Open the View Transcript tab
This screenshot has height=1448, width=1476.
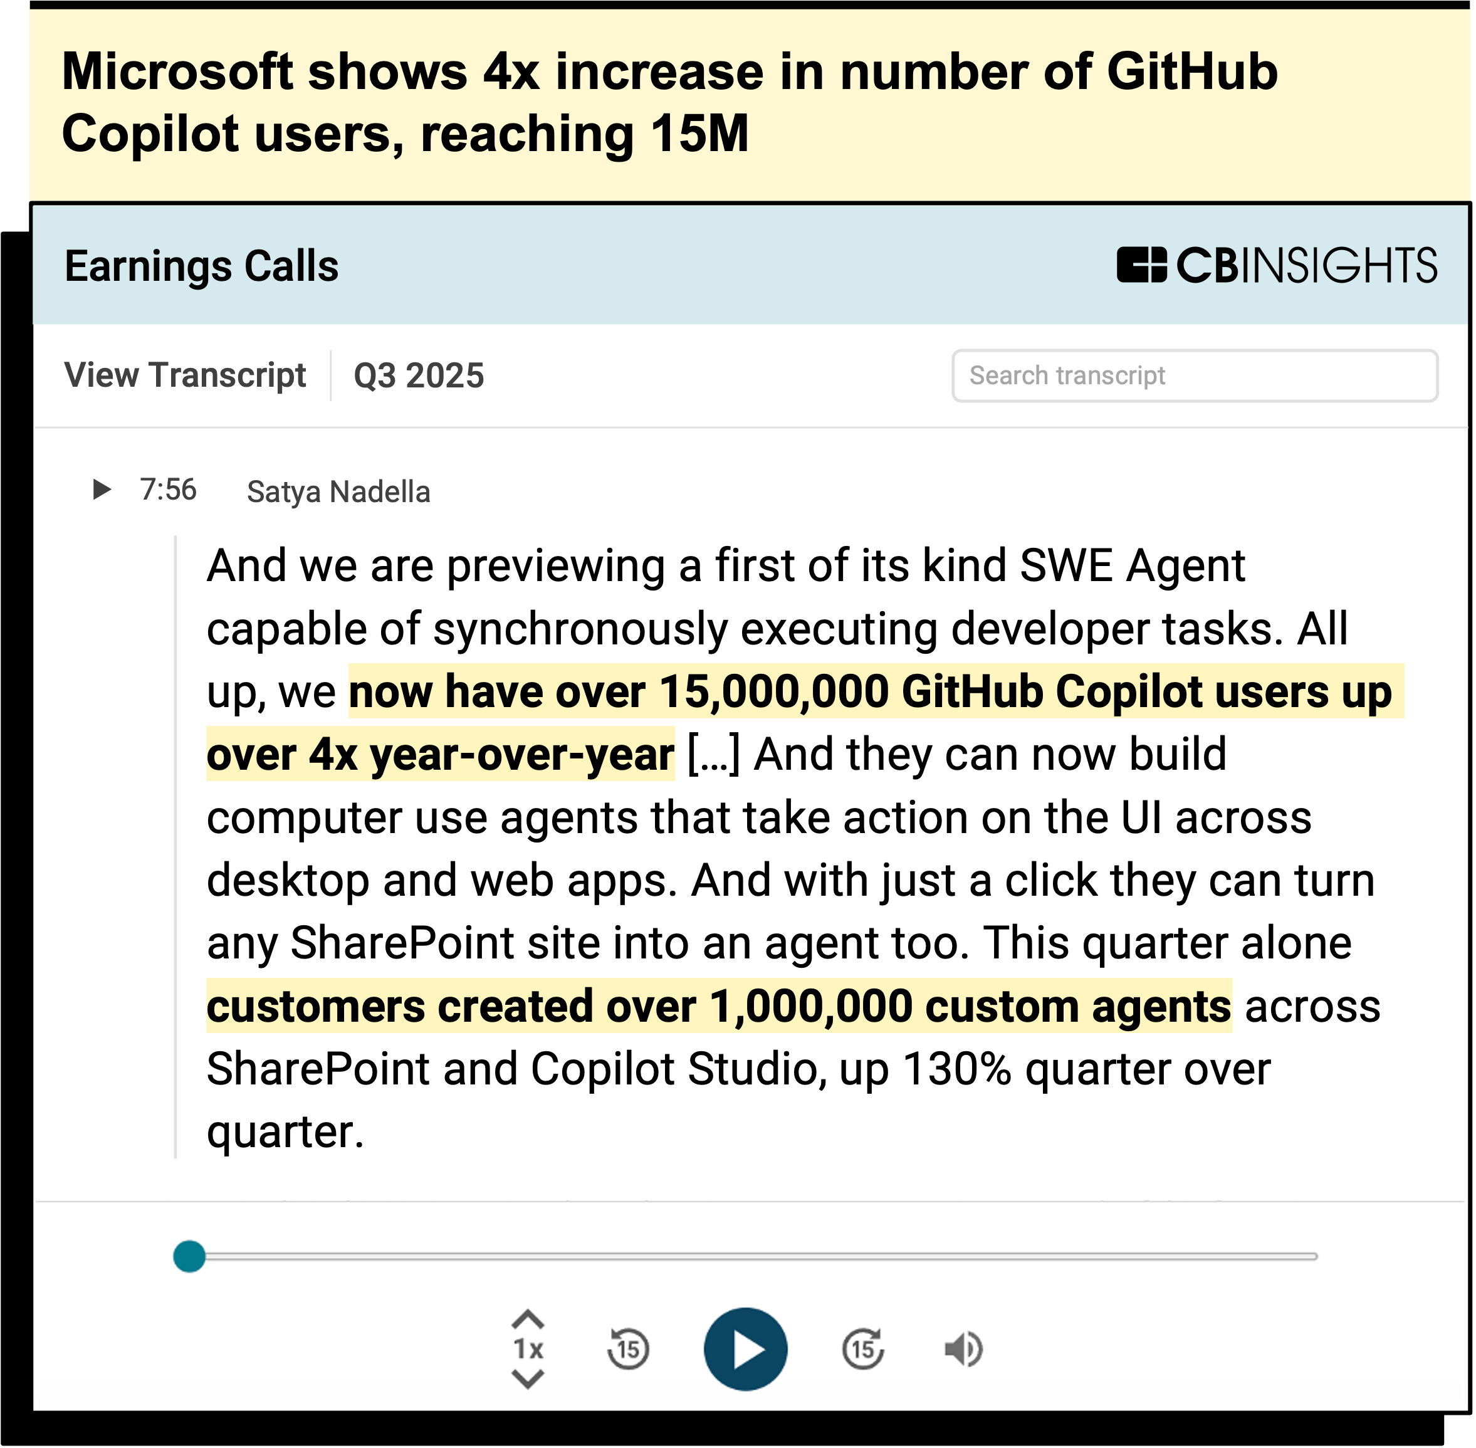(x=185, y=375)
